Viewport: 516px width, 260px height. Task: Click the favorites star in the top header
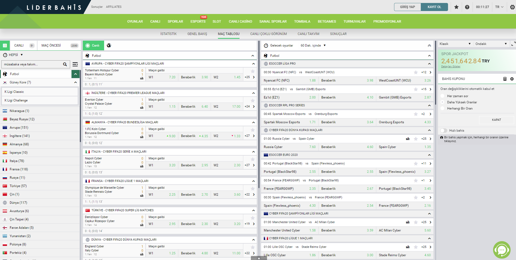tap(456, 7)
